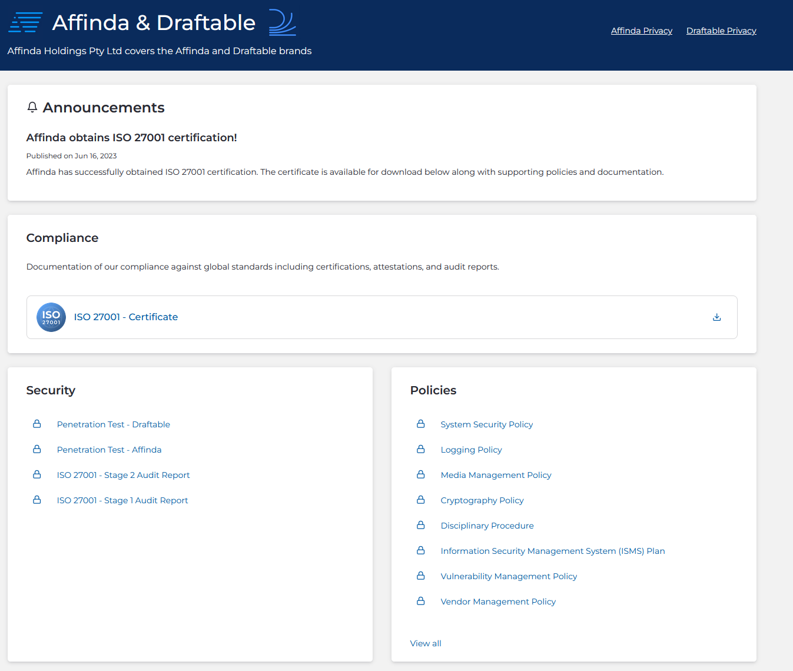Click lock icon beside Penetration Test - Affinda
The height and width of the screenshot is (671, 793).
click(37, 449)
